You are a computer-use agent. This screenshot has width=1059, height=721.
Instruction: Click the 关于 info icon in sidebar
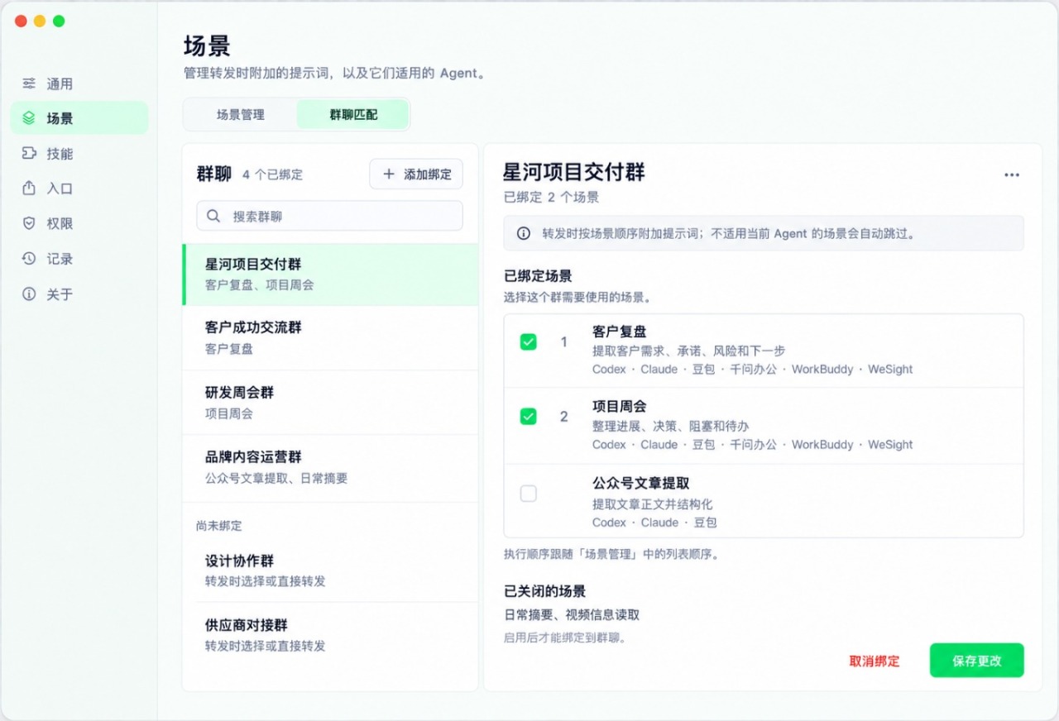click(29, 294)
